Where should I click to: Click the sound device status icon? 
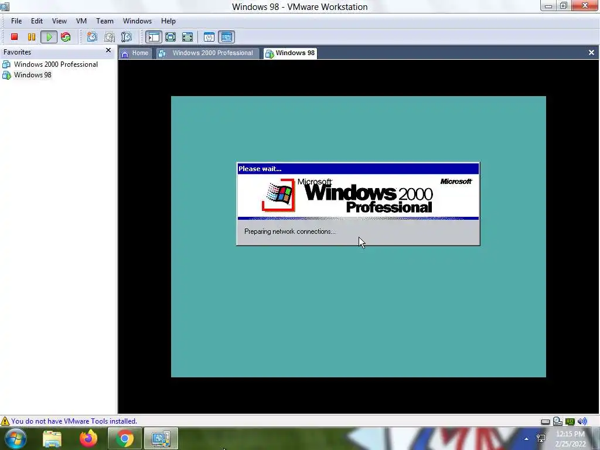[582, 421]
